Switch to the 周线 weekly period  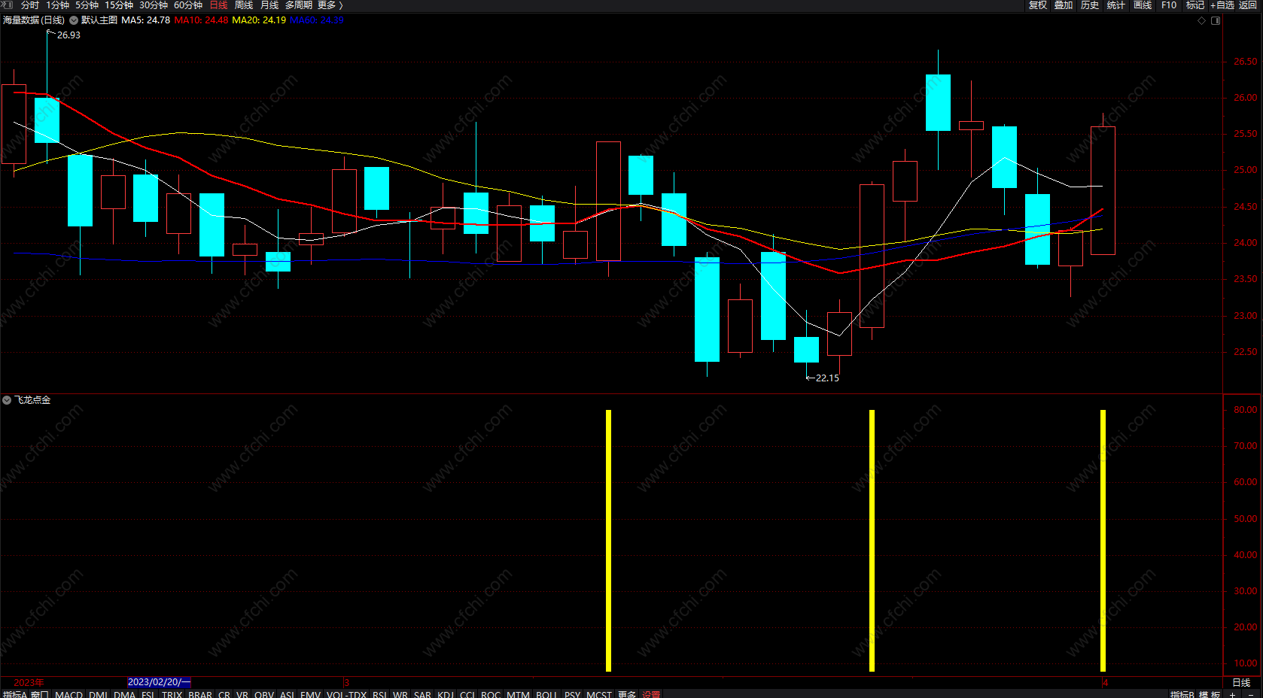244,5
